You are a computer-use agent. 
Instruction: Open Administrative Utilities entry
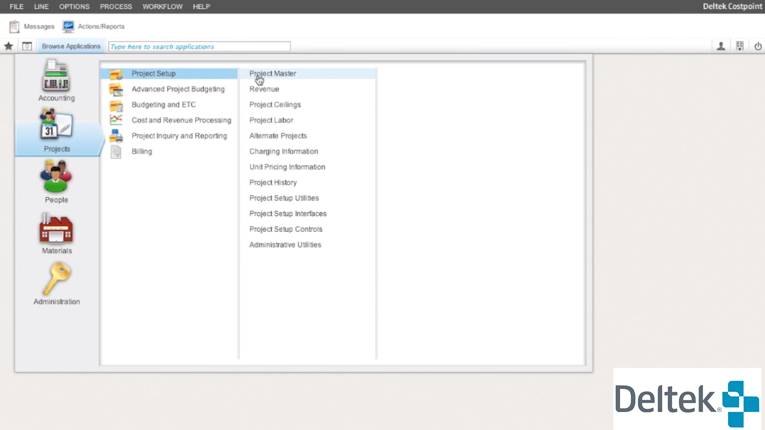tap(285, 245)
